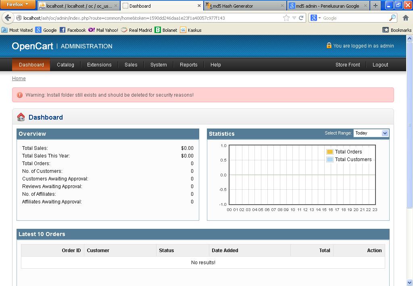Click the padlock logged-in icon
The height and width of the screenshot is (286, 413).
point(329,45)
